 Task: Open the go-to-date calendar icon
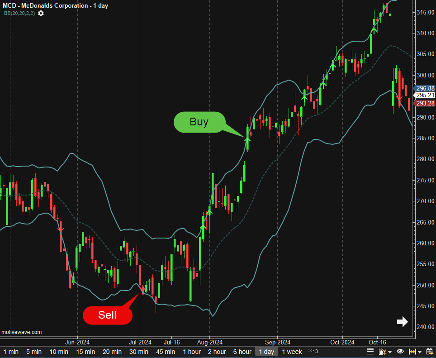(x=429, y=352)
